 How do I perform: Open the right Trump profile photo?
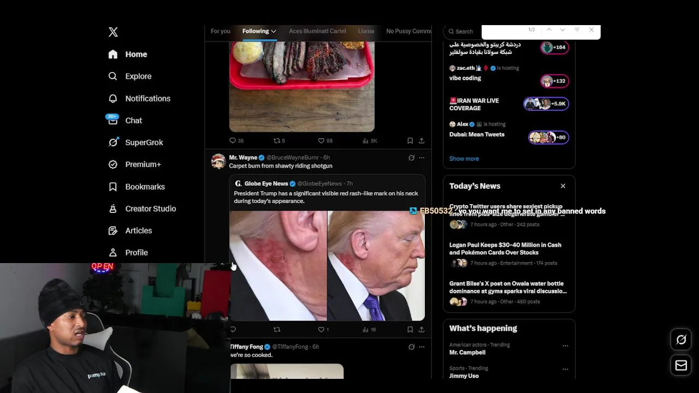[376, 266]
